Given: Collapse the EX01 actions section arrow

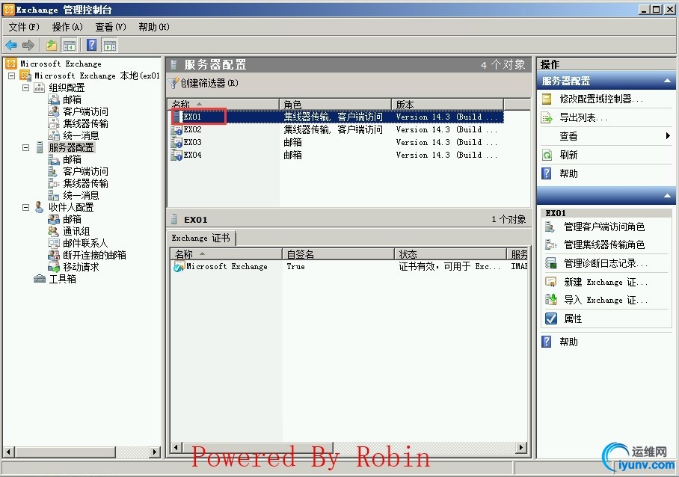Looking at the screenshot, I should click(x=667, y=196).
